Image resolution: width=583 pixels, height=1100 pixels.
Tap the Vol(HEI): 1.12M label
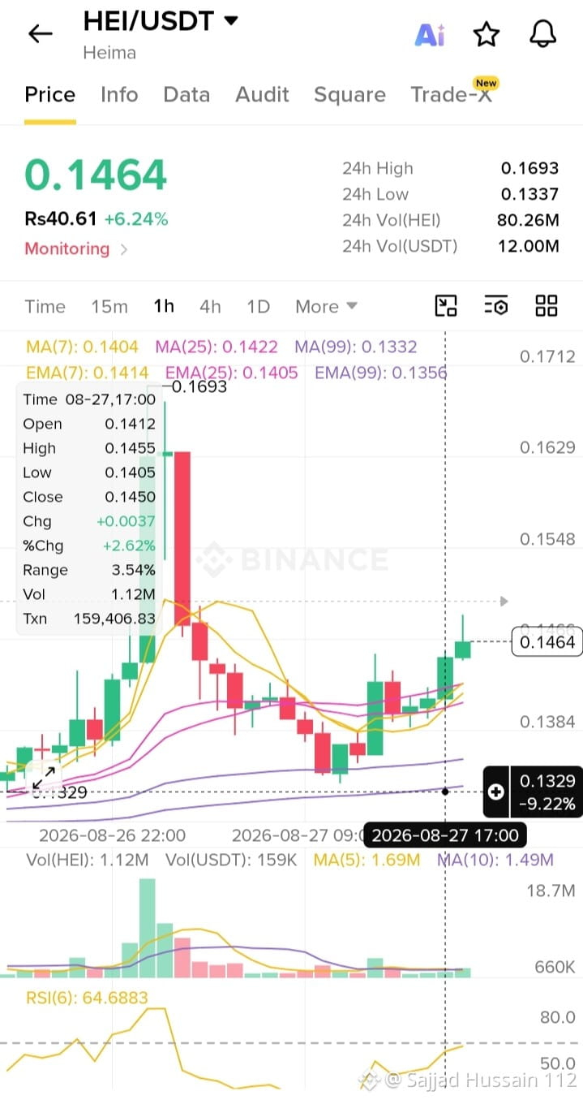click(88, 860)
